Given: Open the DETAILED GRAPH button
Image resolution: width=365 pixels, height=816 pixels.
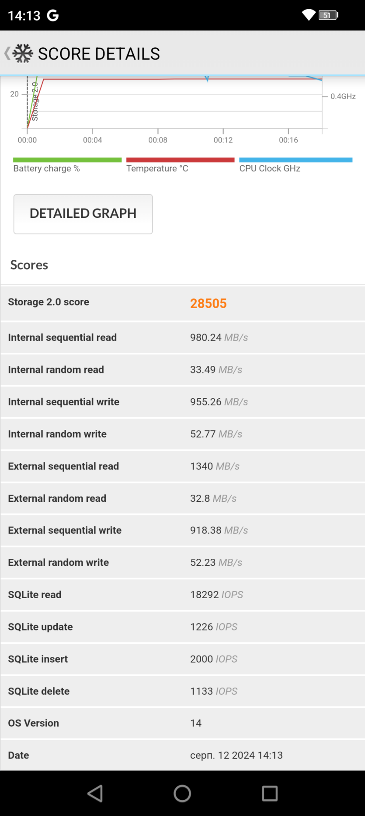Looking at the screenshot, I should click(83, 214).
